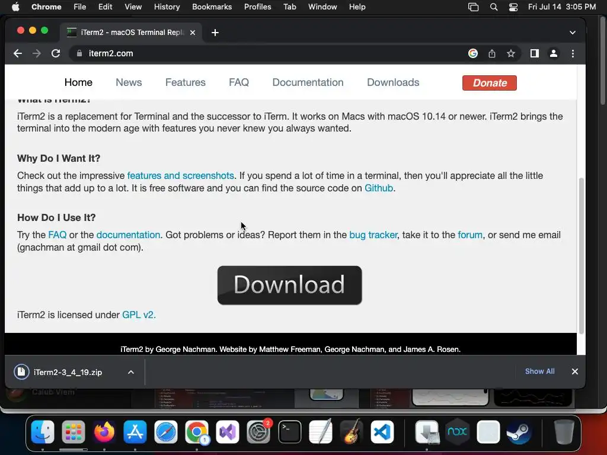
Task: Click Show All downloads
Action: (539, 371)
